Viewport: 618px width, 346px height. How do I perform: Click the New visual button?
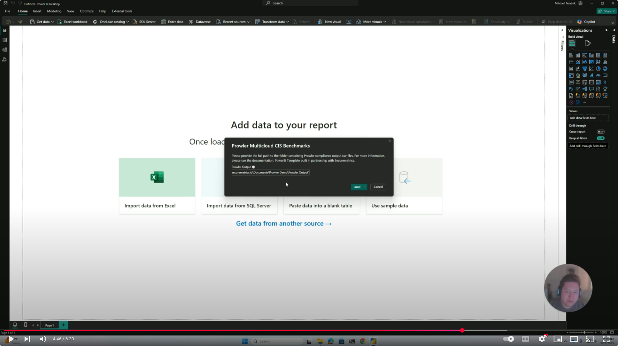[x=330, y=22]
